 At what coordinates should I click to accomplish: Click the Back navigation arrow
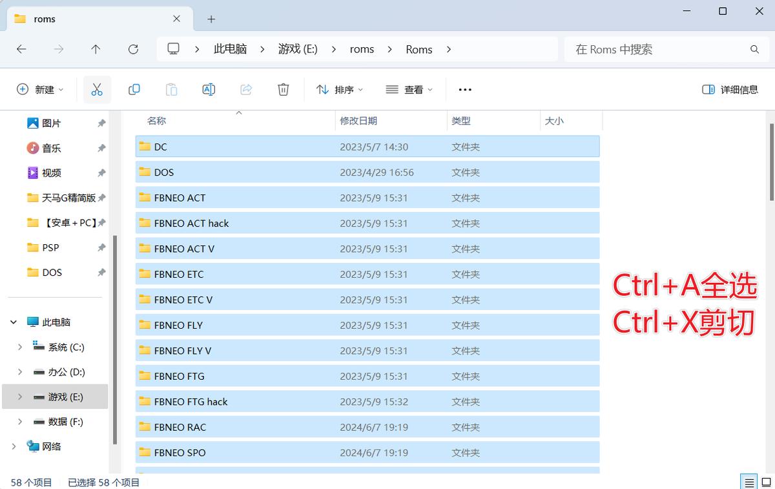23,49
